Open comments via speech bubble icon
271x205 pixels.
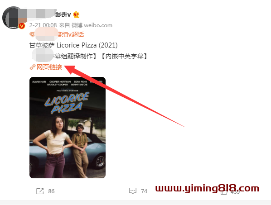pos(133,191)
